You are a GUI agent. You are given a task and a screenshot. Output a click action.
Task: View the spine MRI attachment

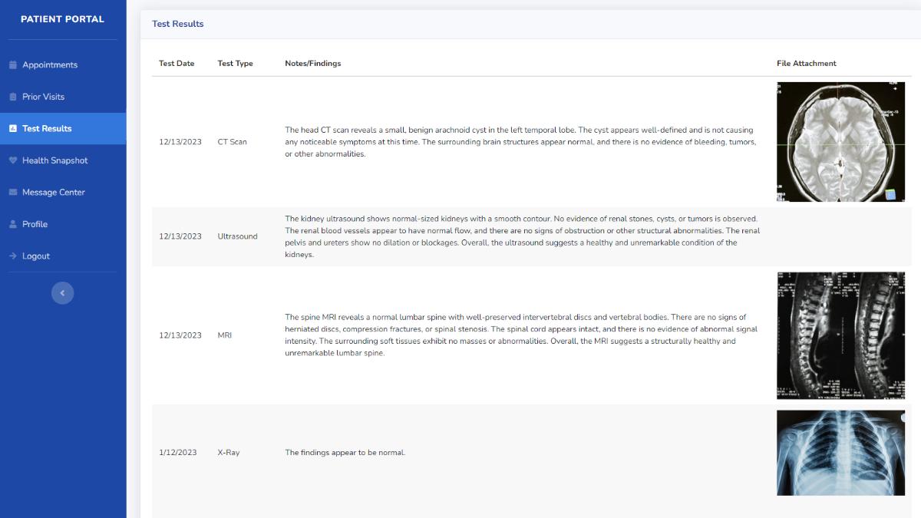tap(840, 335)
